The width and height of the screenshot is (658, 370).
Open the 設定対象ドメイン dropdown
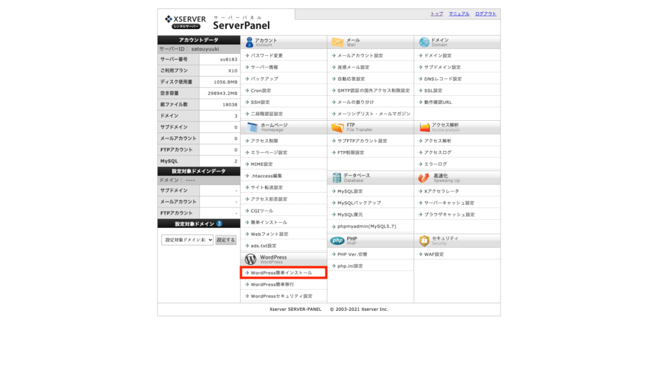pos(187,240)
